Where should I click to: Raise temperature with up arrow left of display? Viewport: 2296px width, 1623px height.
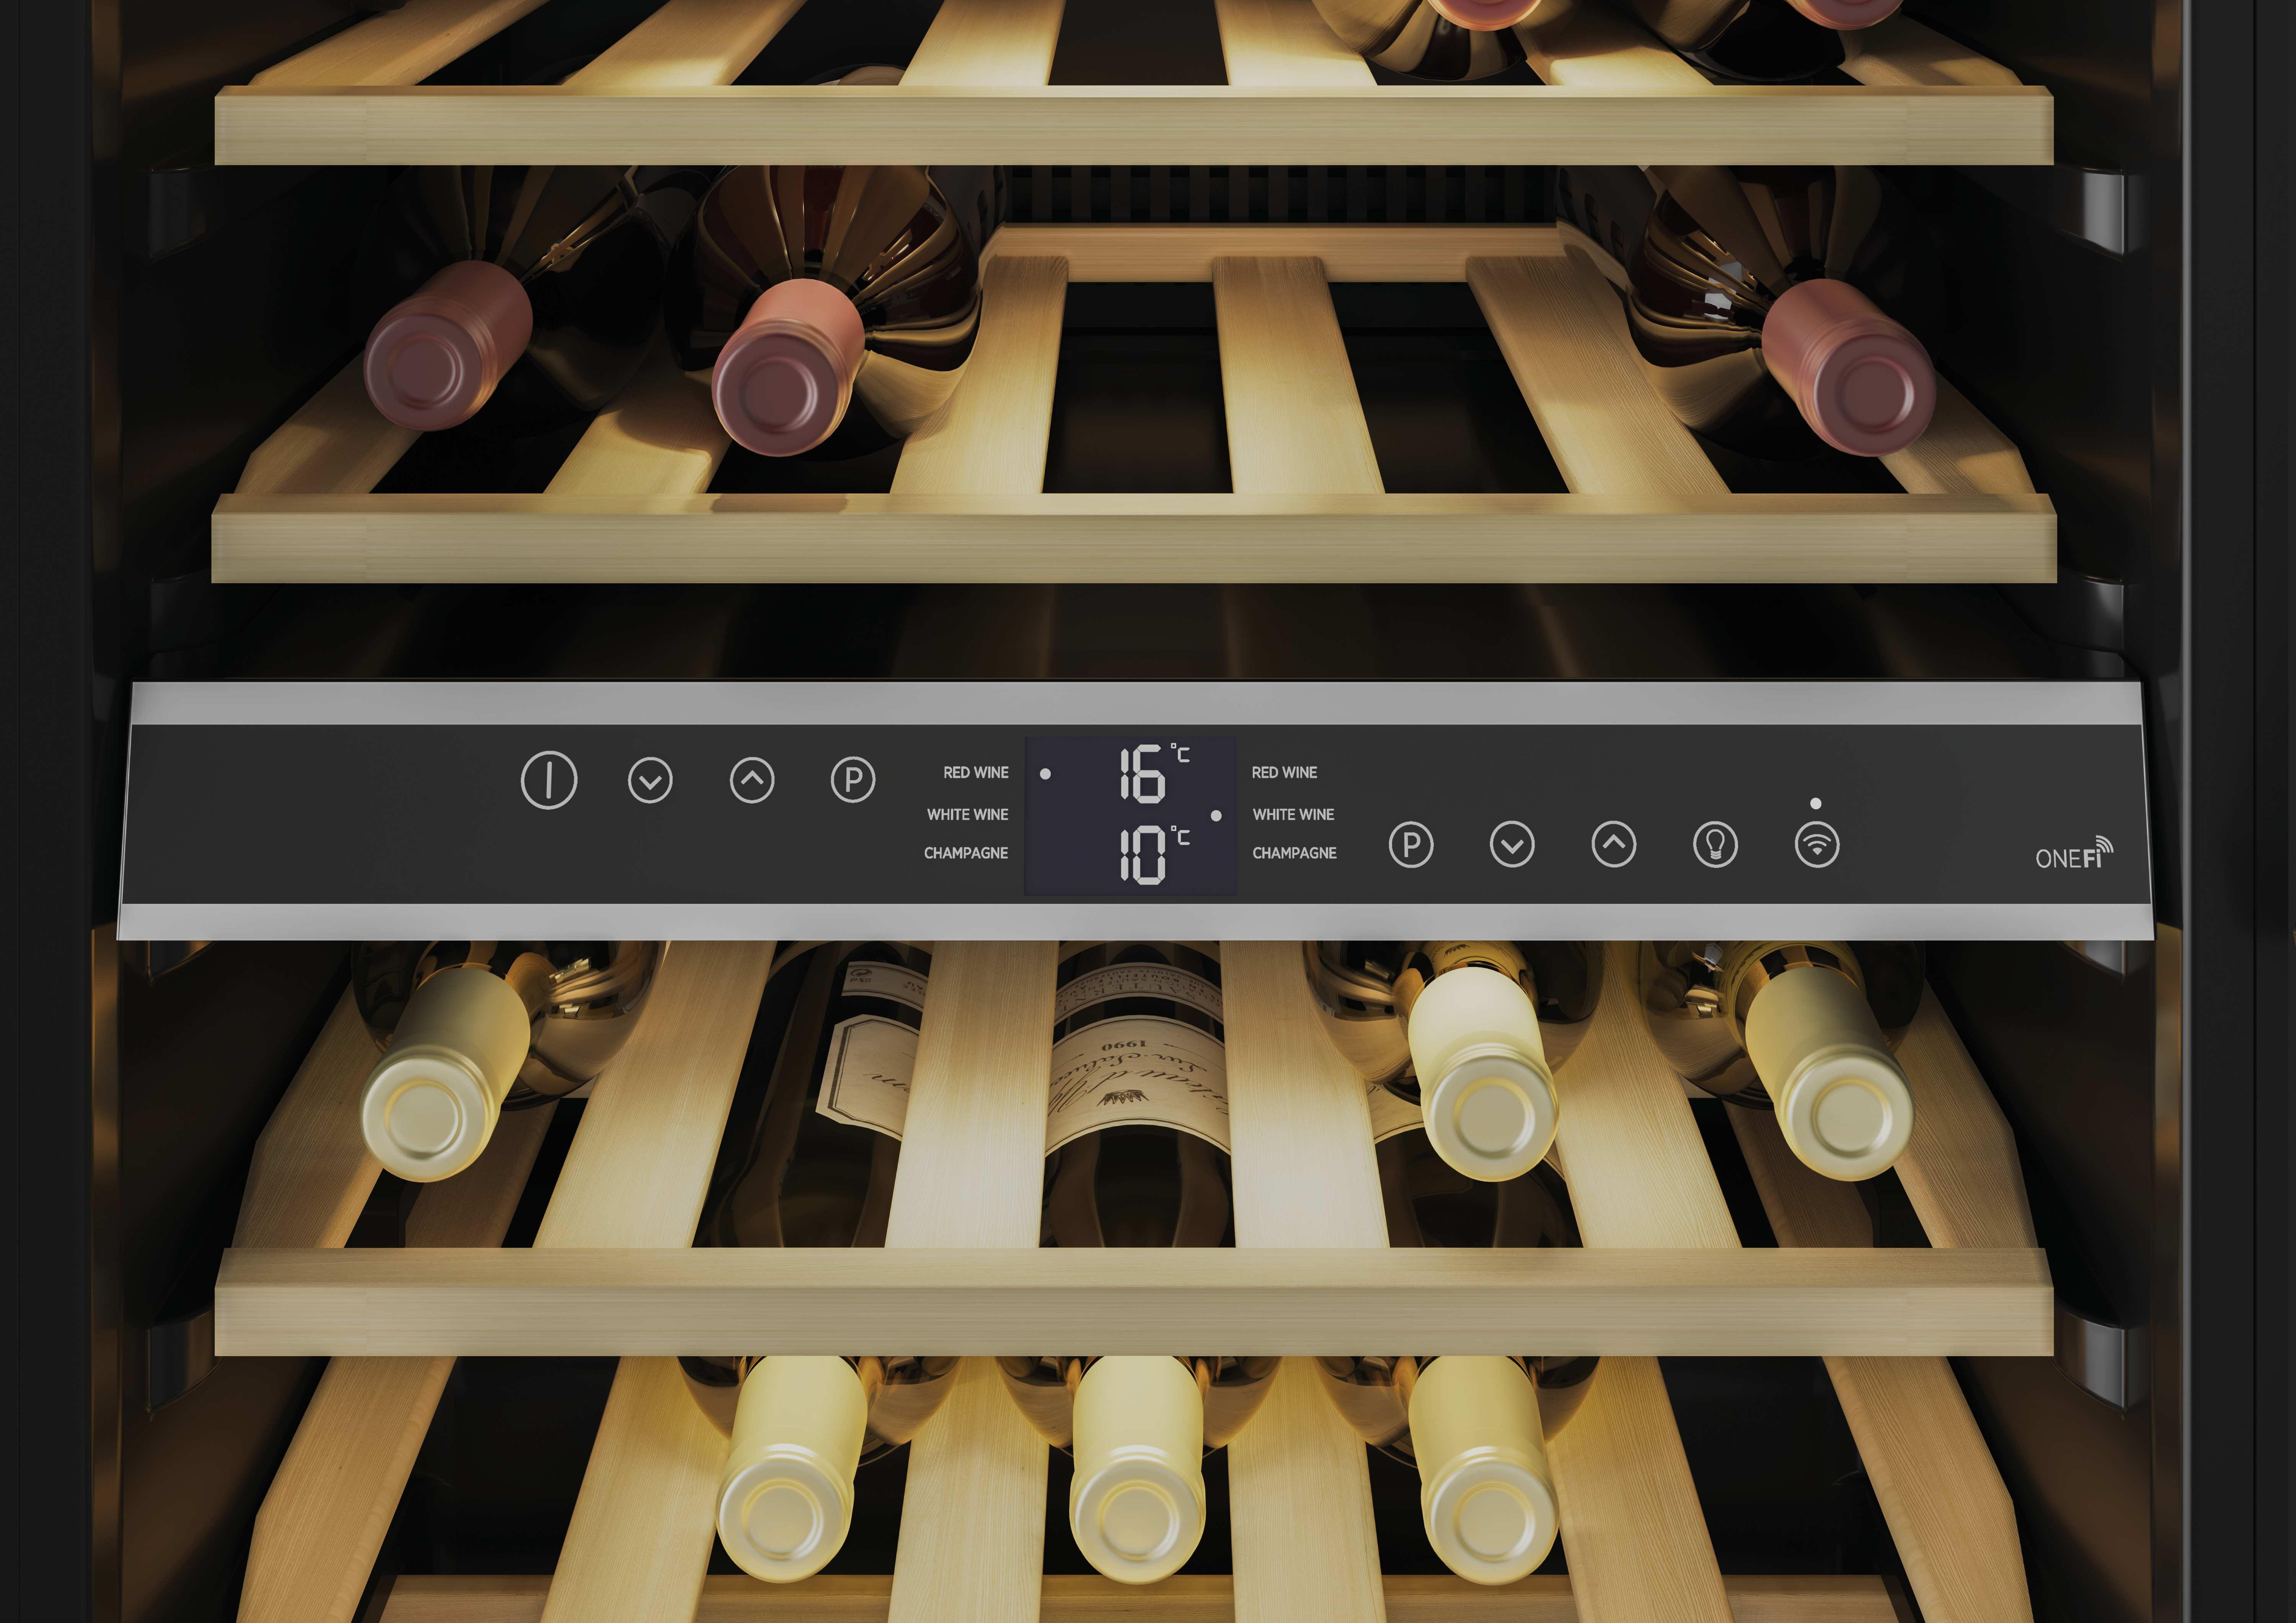[752, 780]
